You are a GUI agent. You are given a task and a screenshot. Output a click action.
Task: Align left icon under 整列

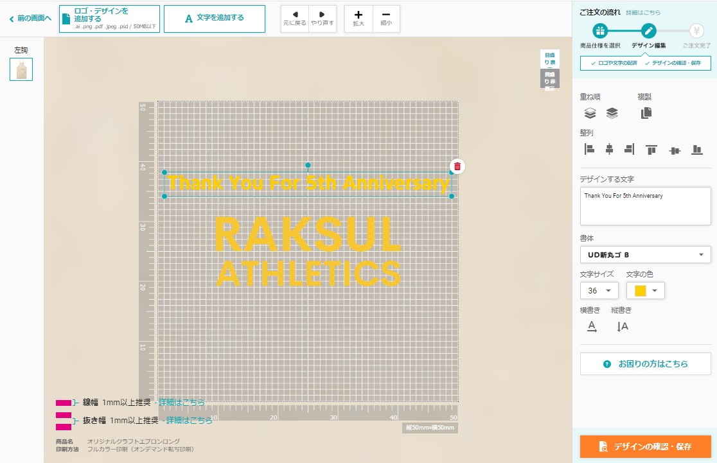[589, 149]
